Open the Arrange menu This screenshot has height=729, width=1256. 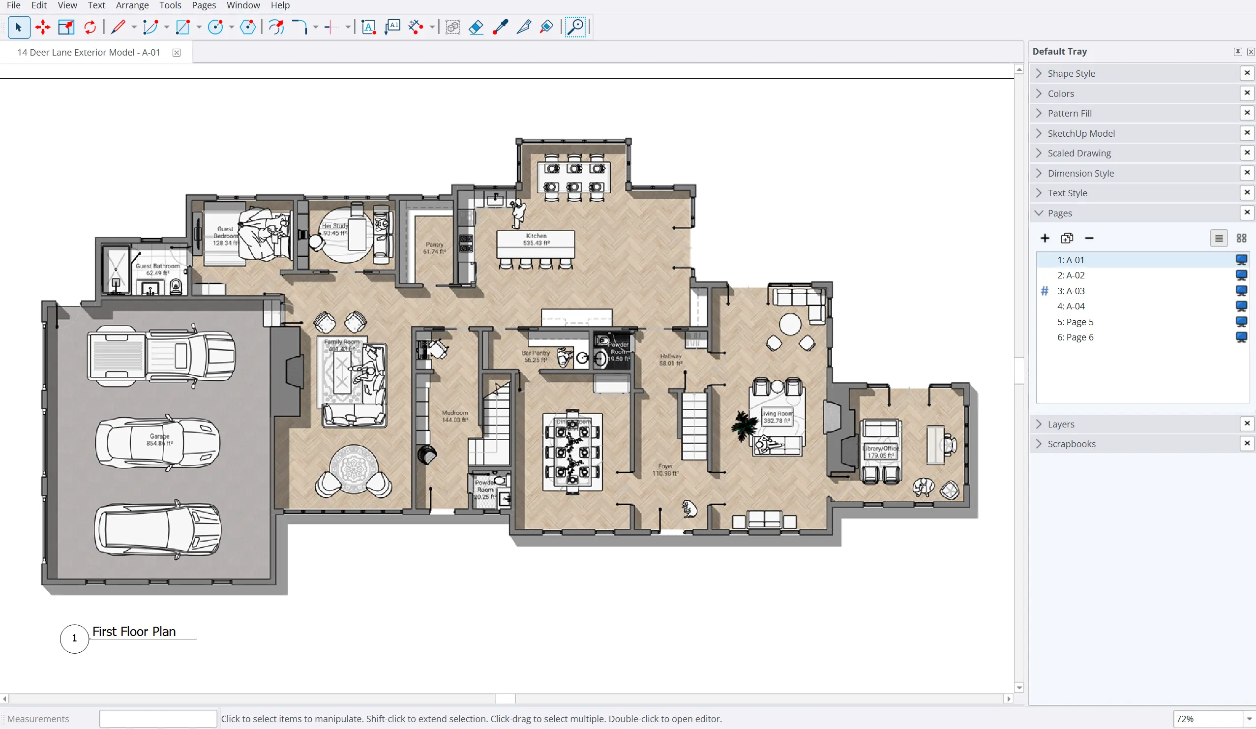132,5
